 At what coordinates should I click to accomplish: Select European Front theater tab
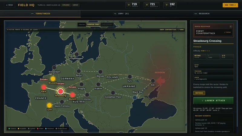93,24
